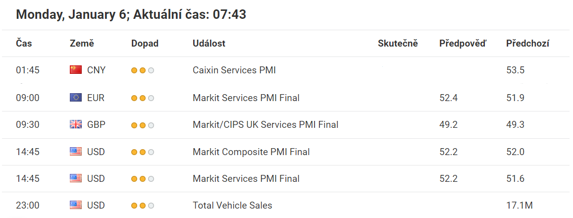Click the impact dots for Caixin Services PMI
Viewport: 573px width, 218px height.
point(143,70)
